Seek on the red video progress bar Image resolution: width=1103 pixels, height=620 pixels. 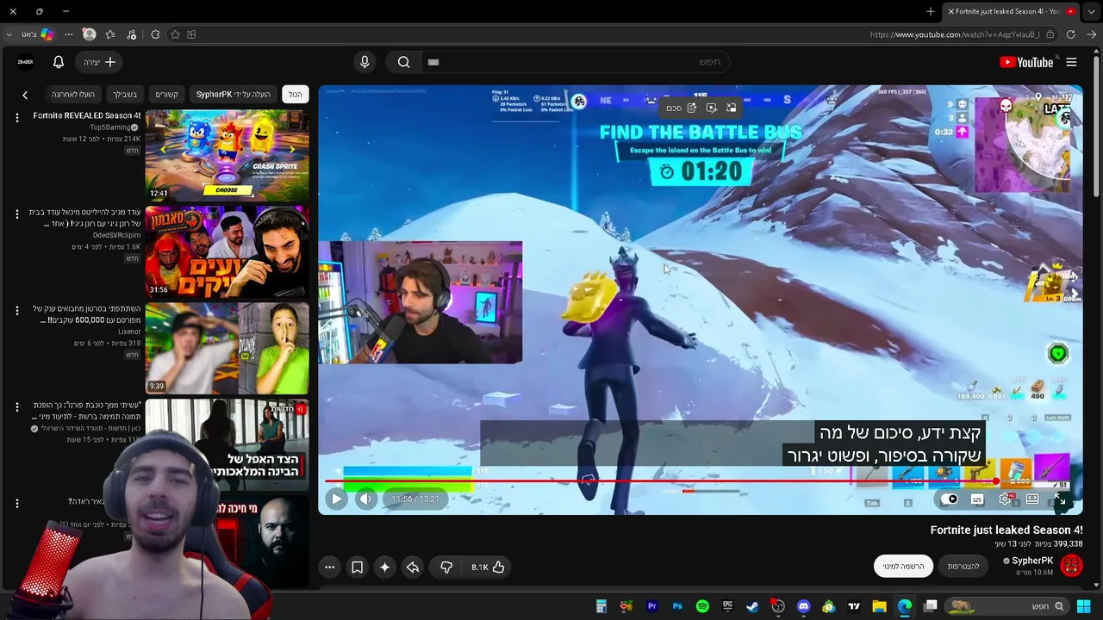click(x=697, y=481)
